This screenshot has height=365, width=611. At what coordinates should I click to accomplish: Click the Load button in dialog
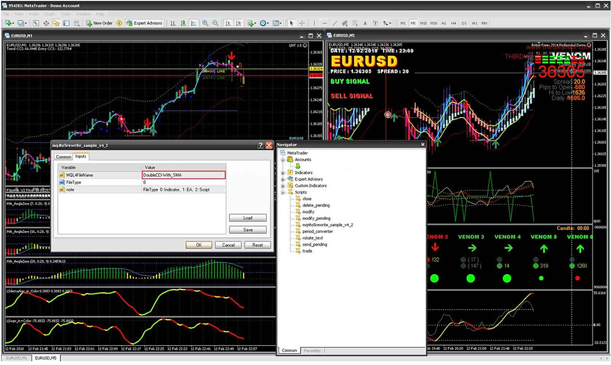coord(248,218)
